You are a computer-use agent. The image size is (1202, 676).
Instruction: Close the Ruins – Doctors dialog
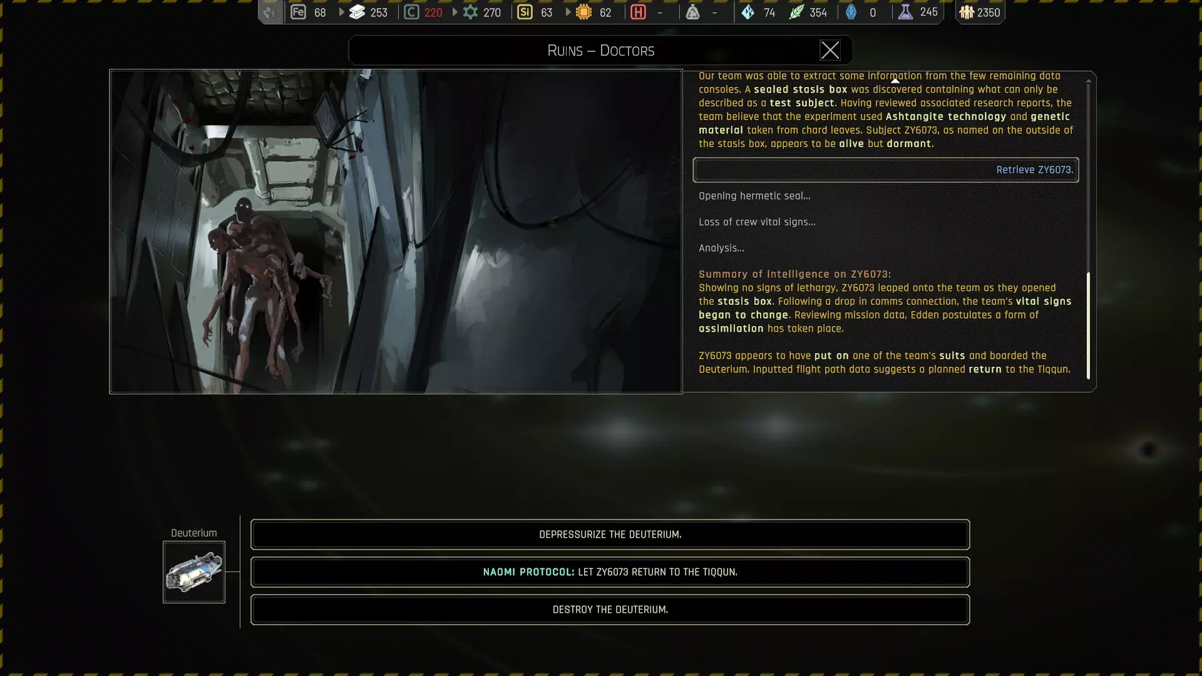click(830, 51)
